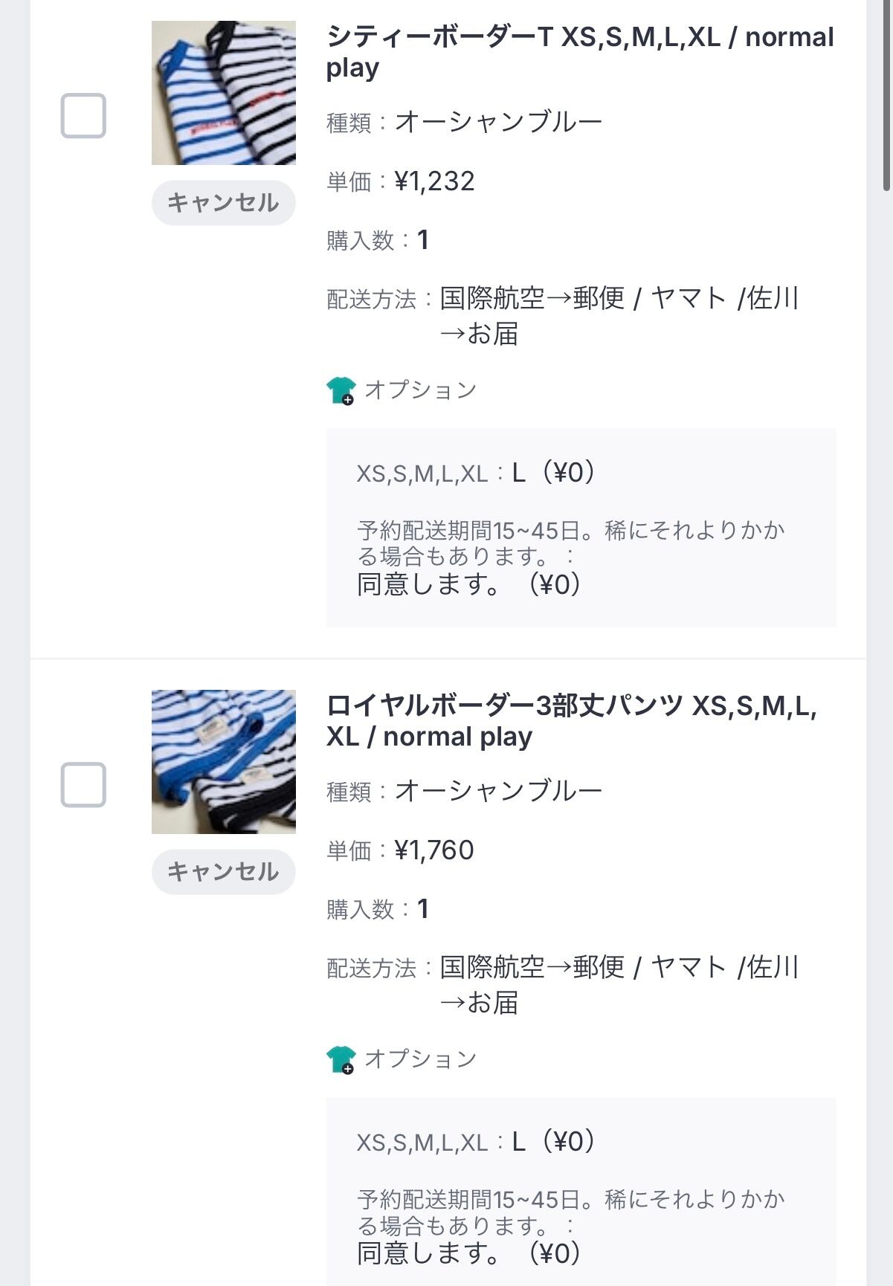
Task: Click the green T-shirt option icon for シティーボーダーT
Action: 341,390
